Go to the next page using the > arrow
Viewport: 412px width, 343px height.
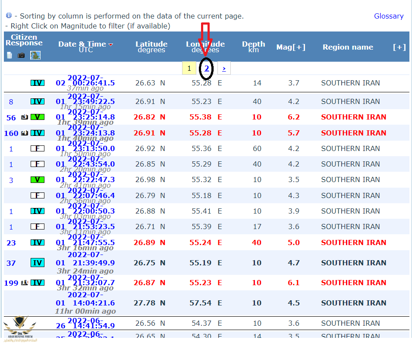coord(224,68)
